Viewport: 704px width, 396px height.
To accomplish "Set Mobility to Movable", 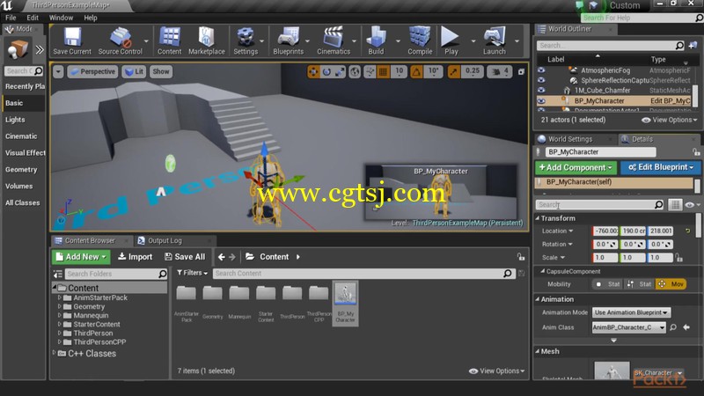I will tap(671, 284).
